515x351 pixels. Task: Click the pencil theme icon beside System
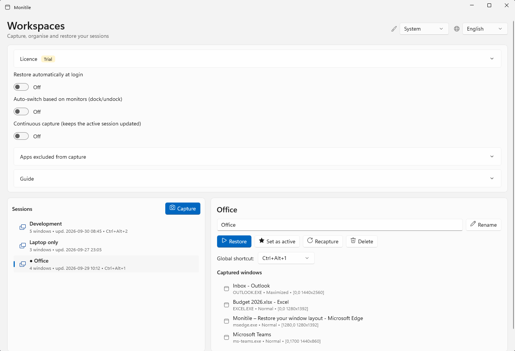pos(394,29)
